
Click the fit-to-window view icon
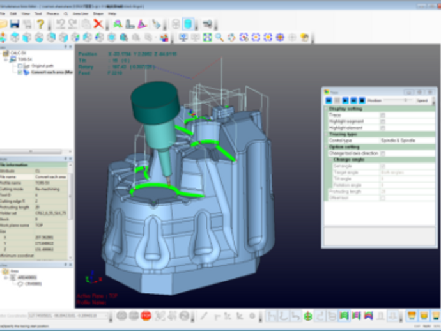(207, 37)
